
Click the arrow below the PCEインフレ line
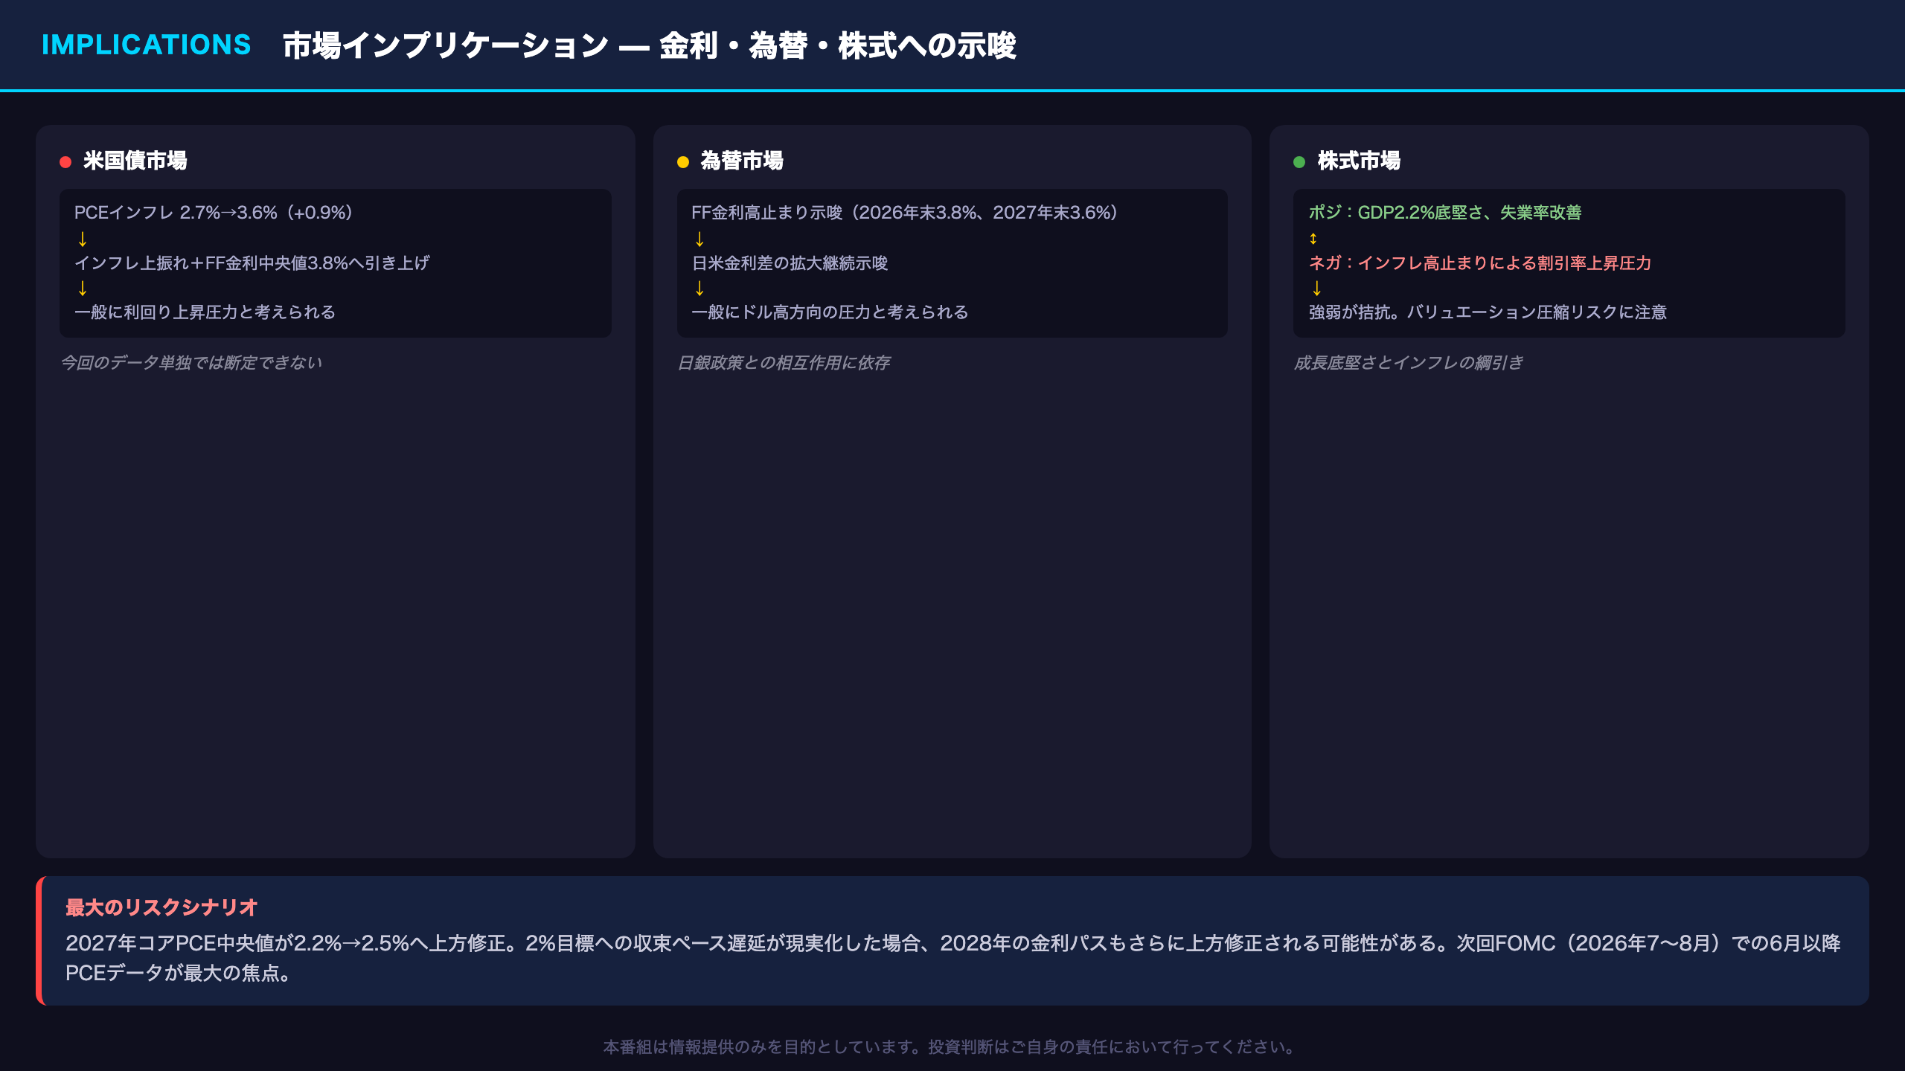83,239
